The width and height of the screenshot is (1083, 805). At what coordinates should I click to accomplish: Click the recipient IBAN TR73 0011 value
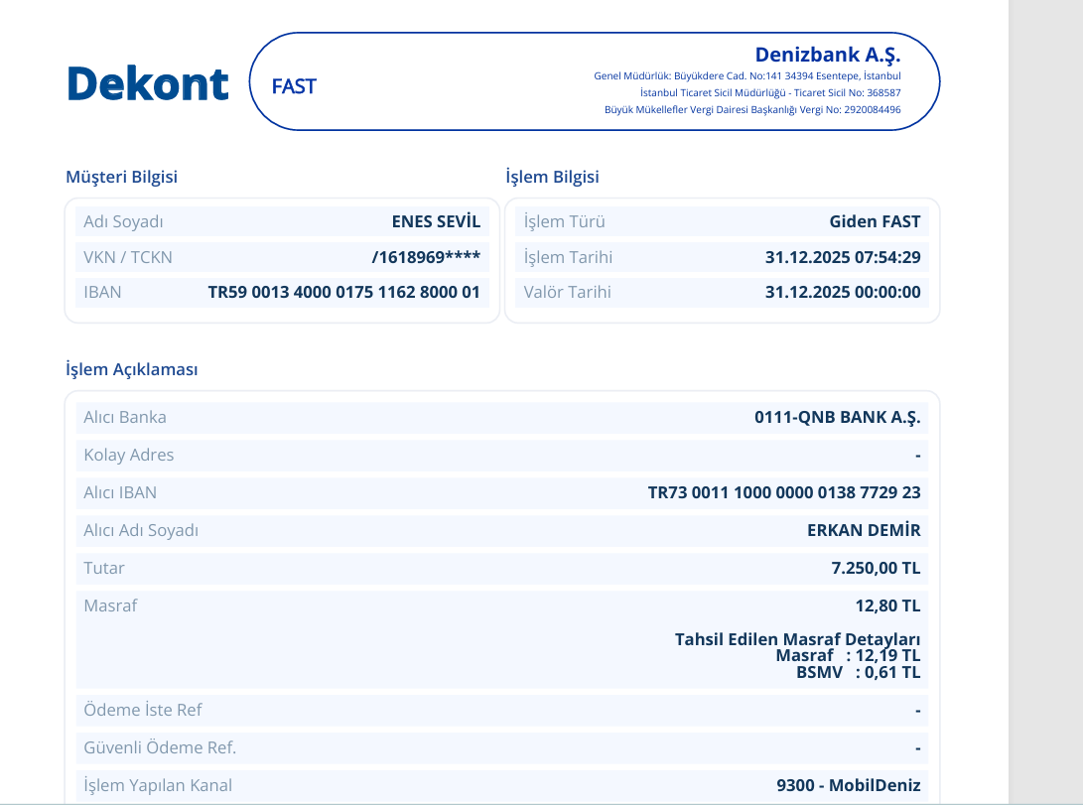point(784,492)
